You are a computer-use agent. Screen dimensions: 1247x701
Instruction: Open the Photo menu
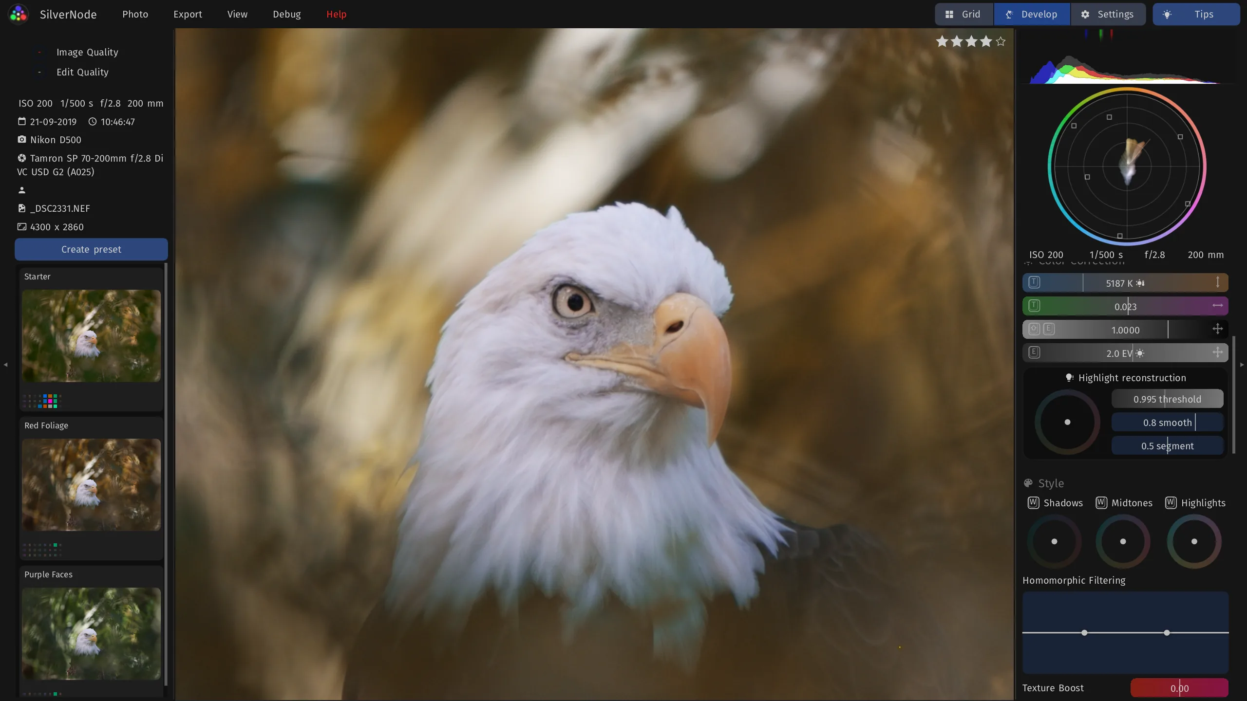135,14
